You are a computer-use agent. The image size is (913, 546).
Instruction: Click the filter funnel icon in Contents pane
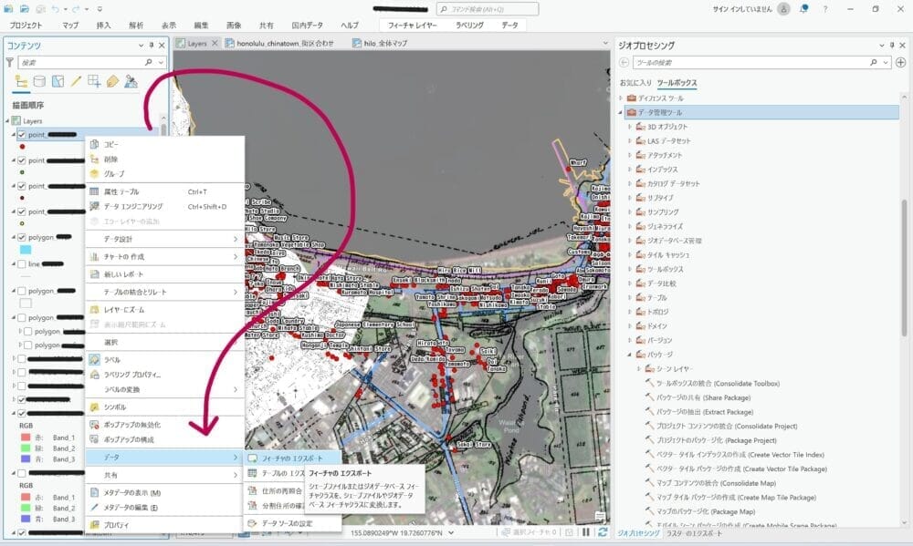point(10,62)
